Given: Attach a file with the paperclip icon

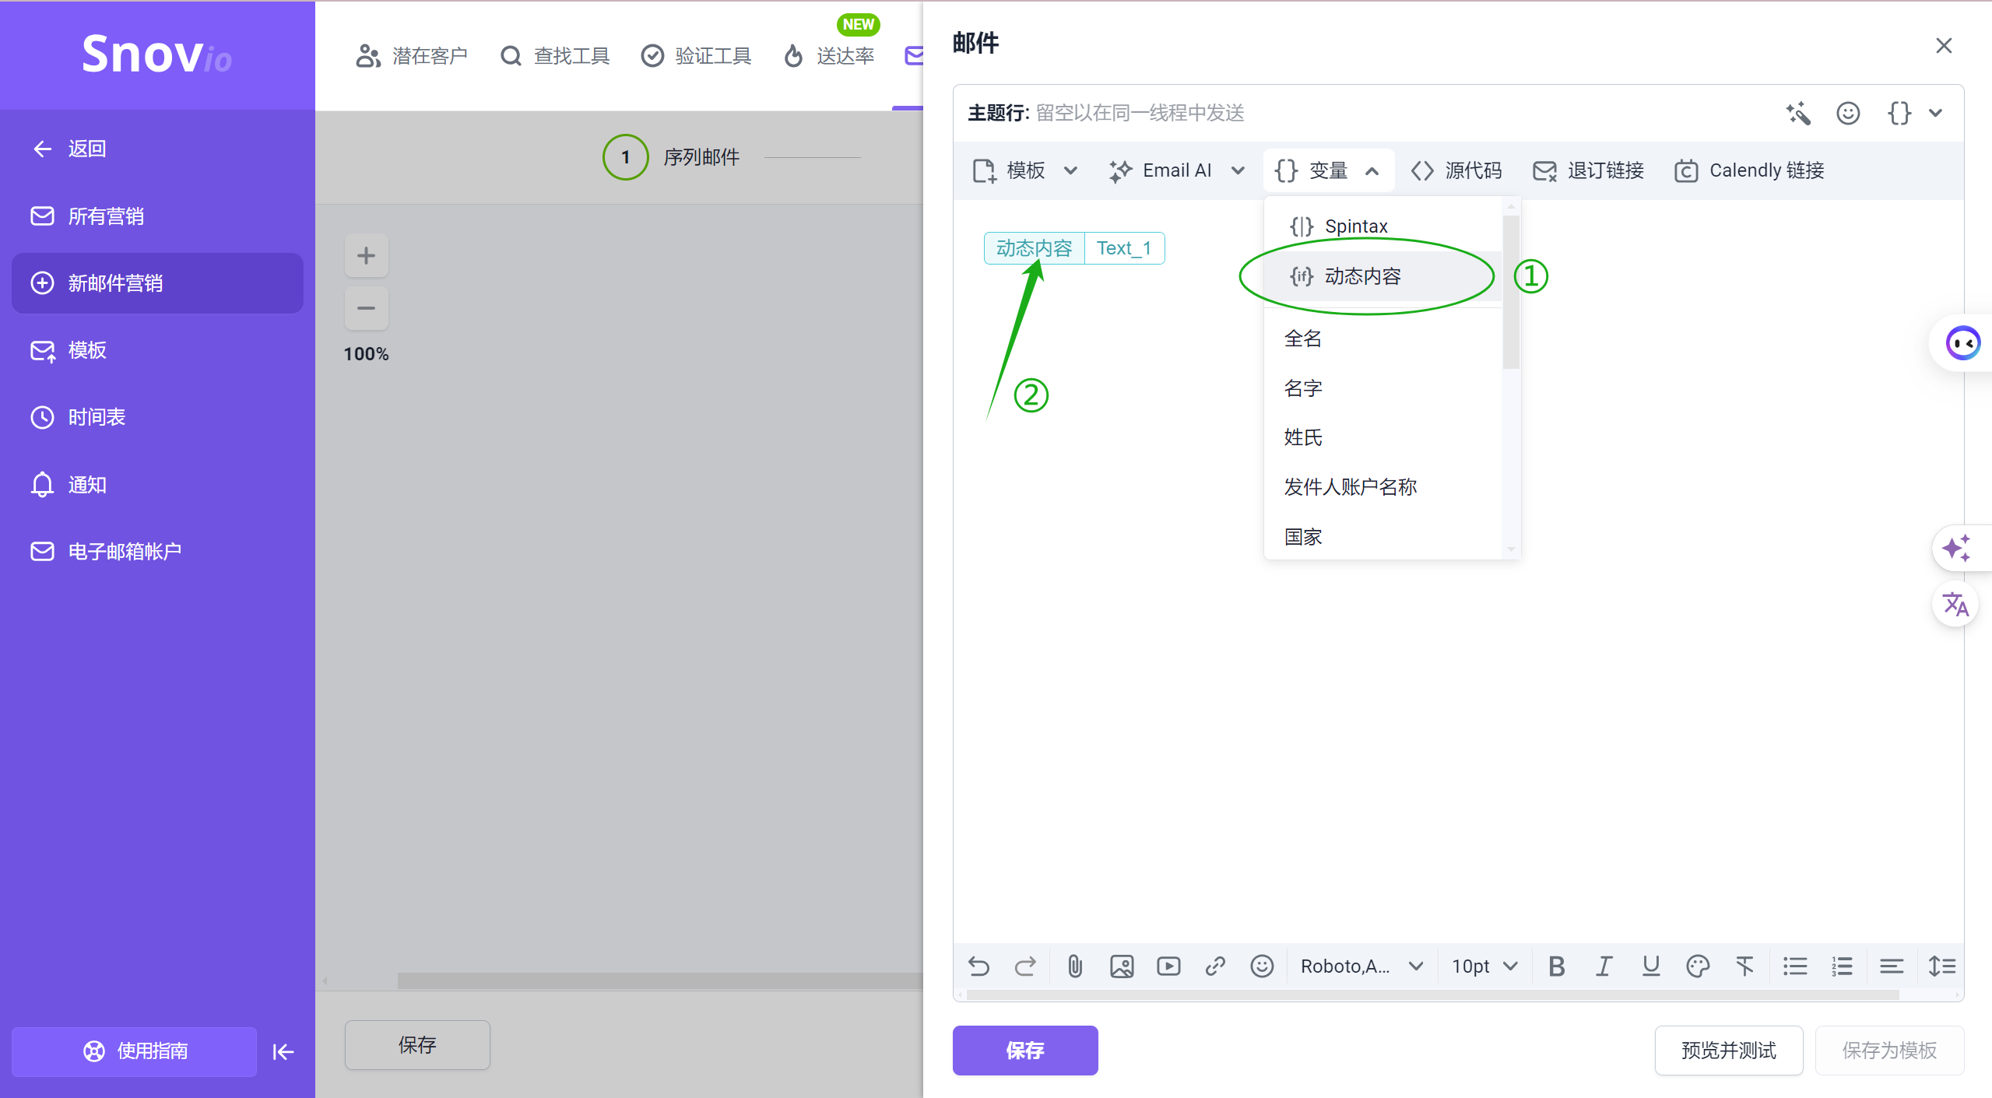Looking at the screenshot, I should point(1075,966).
